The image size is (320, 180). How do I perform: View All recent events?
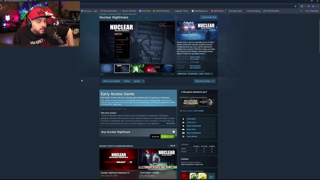click(x=172, y=146)
